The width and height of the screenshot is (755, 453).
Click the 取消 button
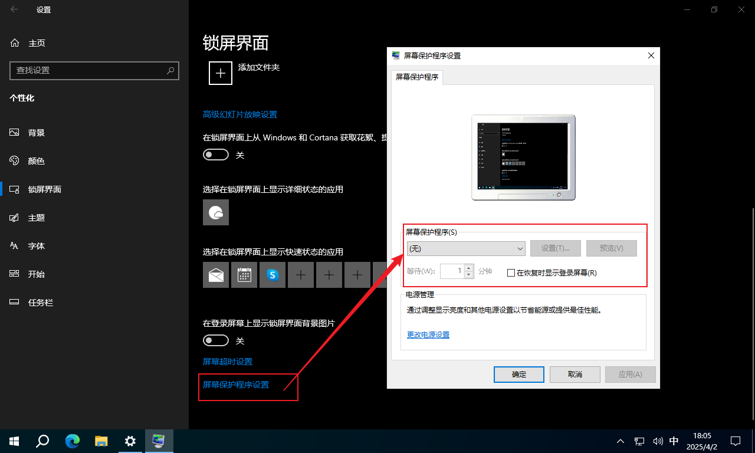tap(575, 375)
